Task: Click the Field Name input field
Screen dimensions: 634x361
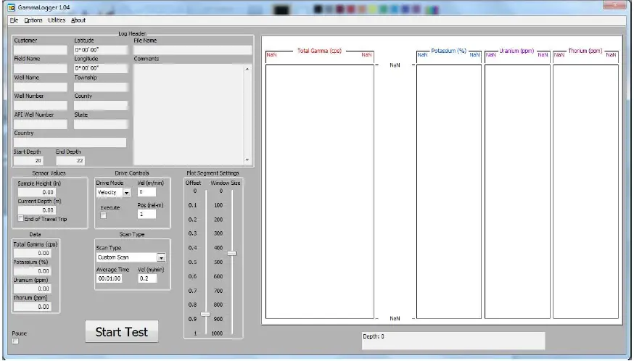Action: (41, 68)
